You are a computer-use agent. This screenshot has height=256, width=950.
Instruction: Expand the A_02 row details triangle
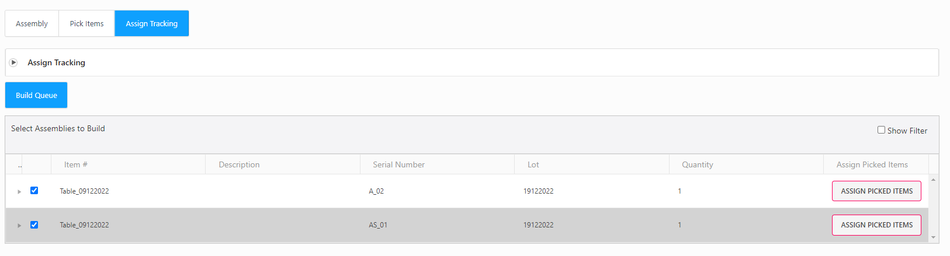[19, 191]
